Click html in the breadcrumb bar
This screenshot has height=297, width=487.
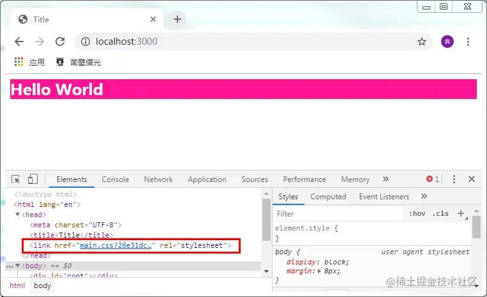[x=17, y=286]
